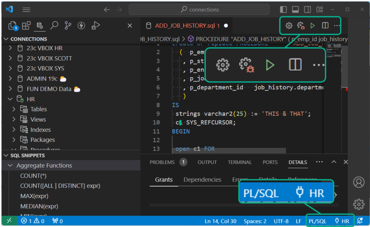Close the bottom panel
The height and width of the screenshot is (227, 370).
346,162
